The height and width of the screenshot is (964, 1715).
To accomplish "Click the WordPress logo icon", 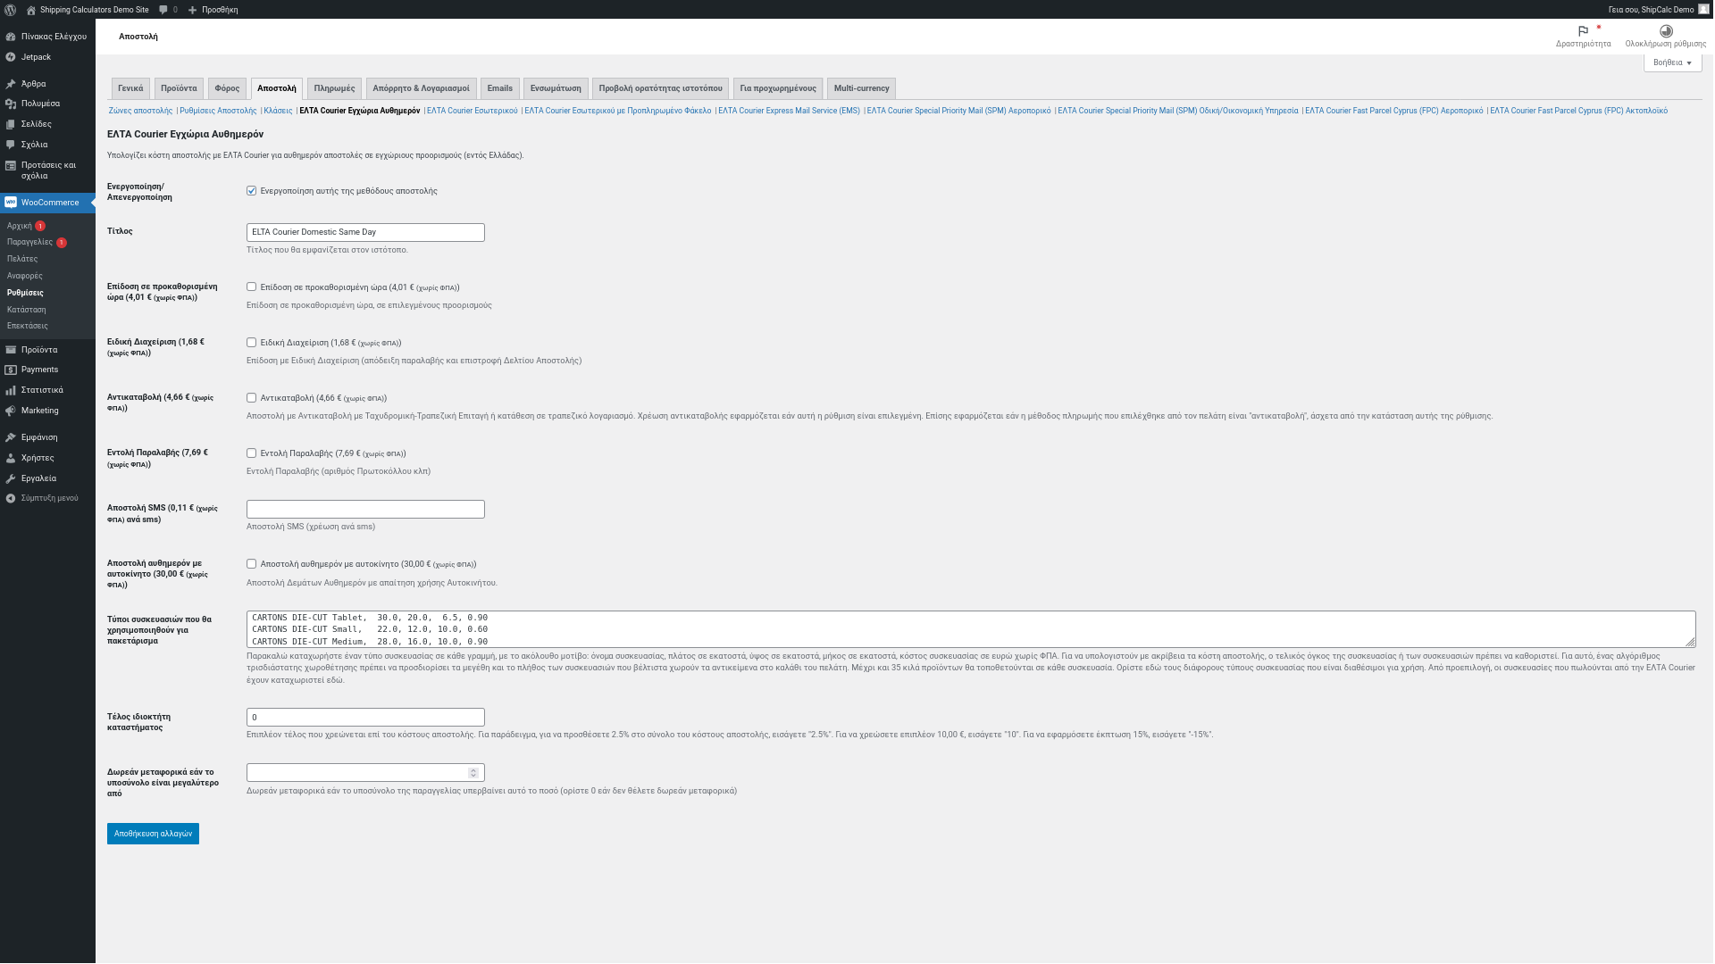I will (x=10, y=10).
